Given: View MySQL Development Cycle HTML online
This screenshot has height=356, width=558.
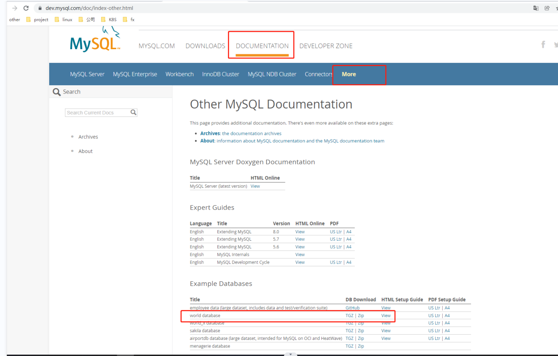Looking at the screenshot, I should [x=300, y=262].
